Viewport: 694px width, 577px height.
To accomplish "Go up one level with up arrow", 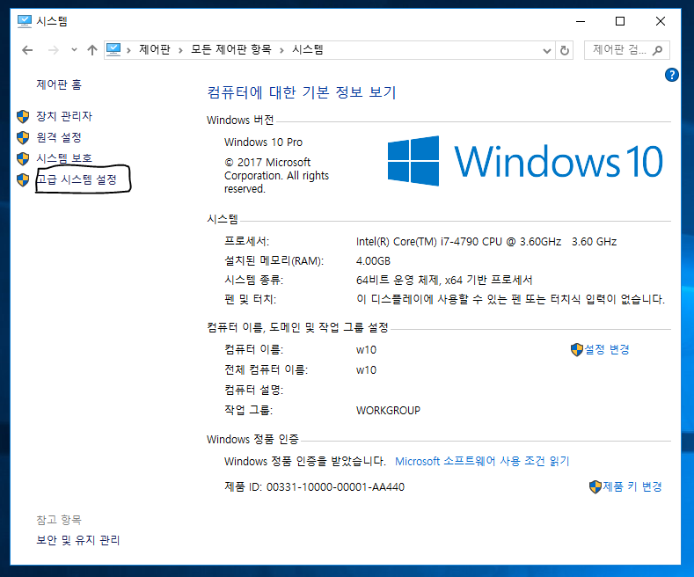I will (92, 50).
